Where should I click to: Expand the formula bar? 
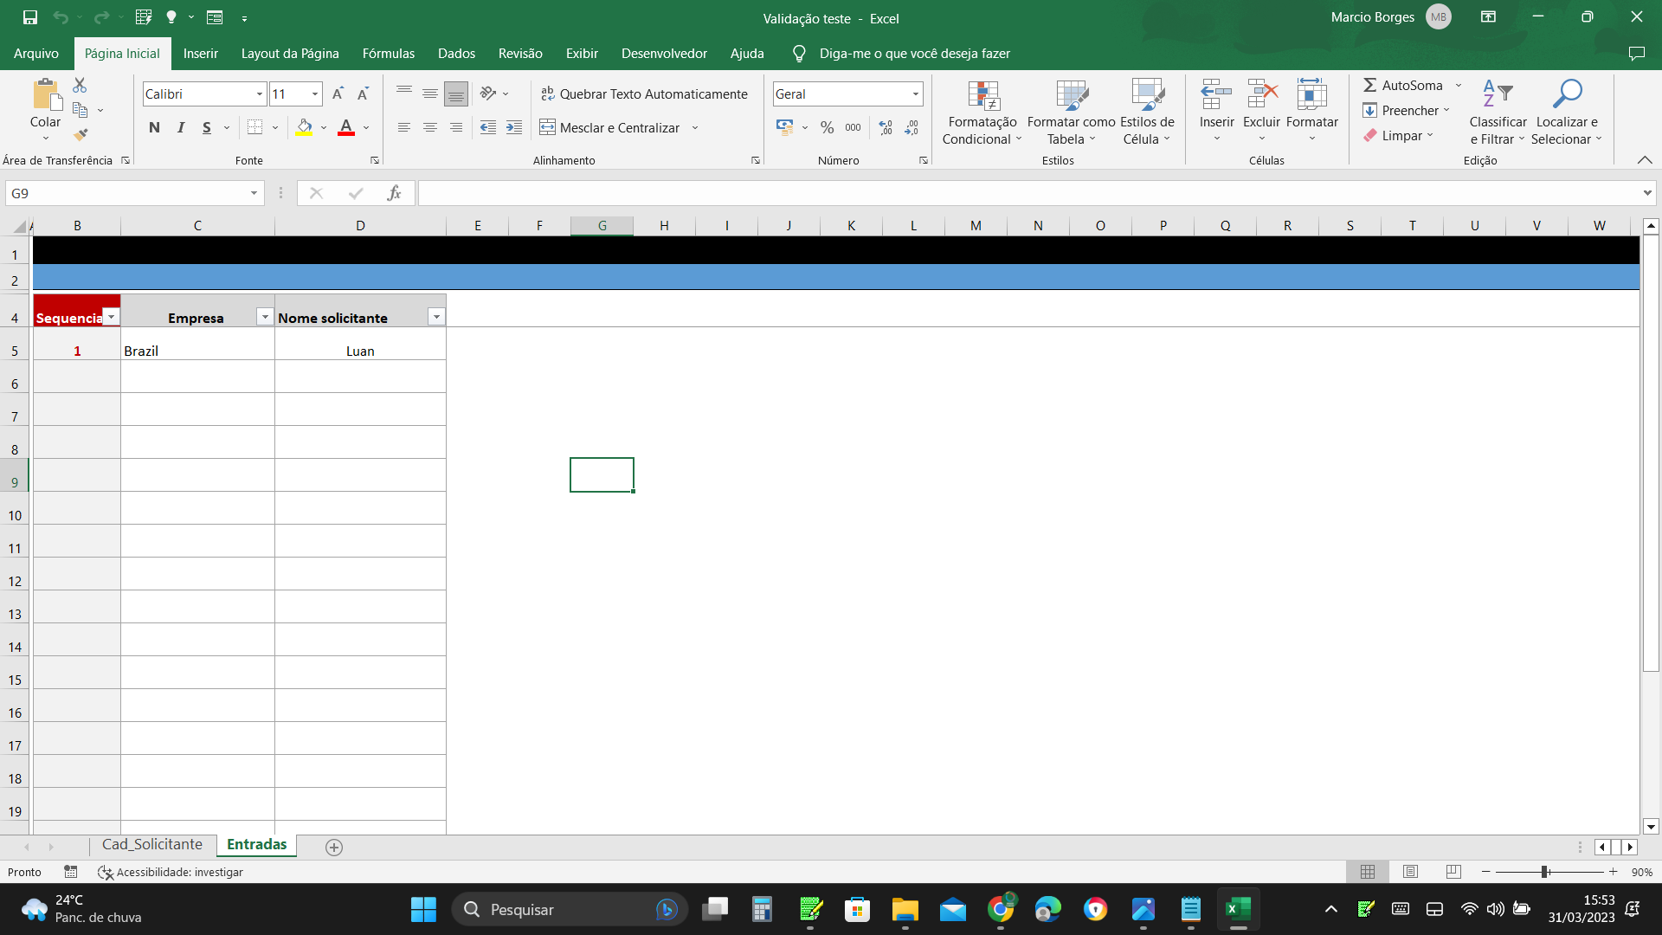click(x=1647, y=193)
